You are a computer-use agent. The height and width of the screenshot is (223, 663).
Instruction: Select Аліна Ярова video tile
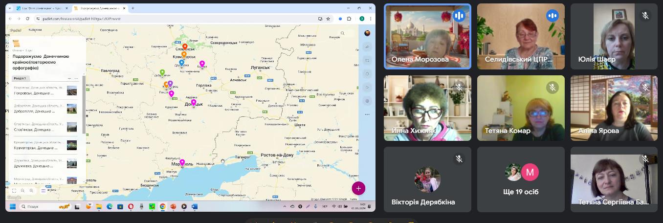(614, 108)
